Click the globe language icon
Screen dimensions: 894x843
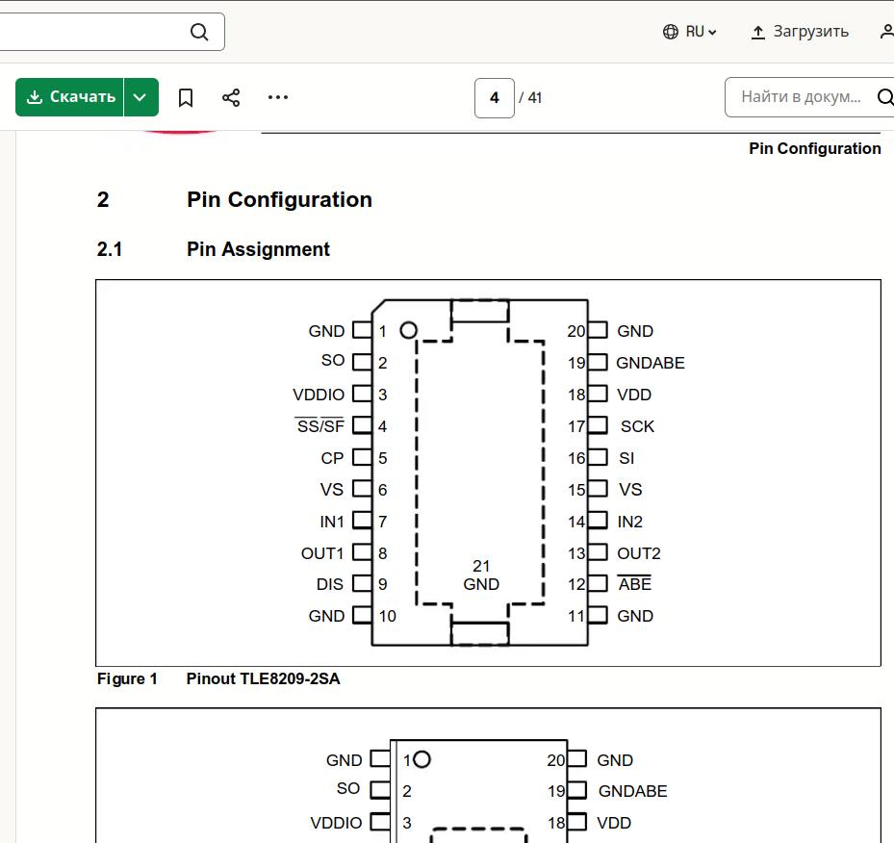tap(671, 32)
